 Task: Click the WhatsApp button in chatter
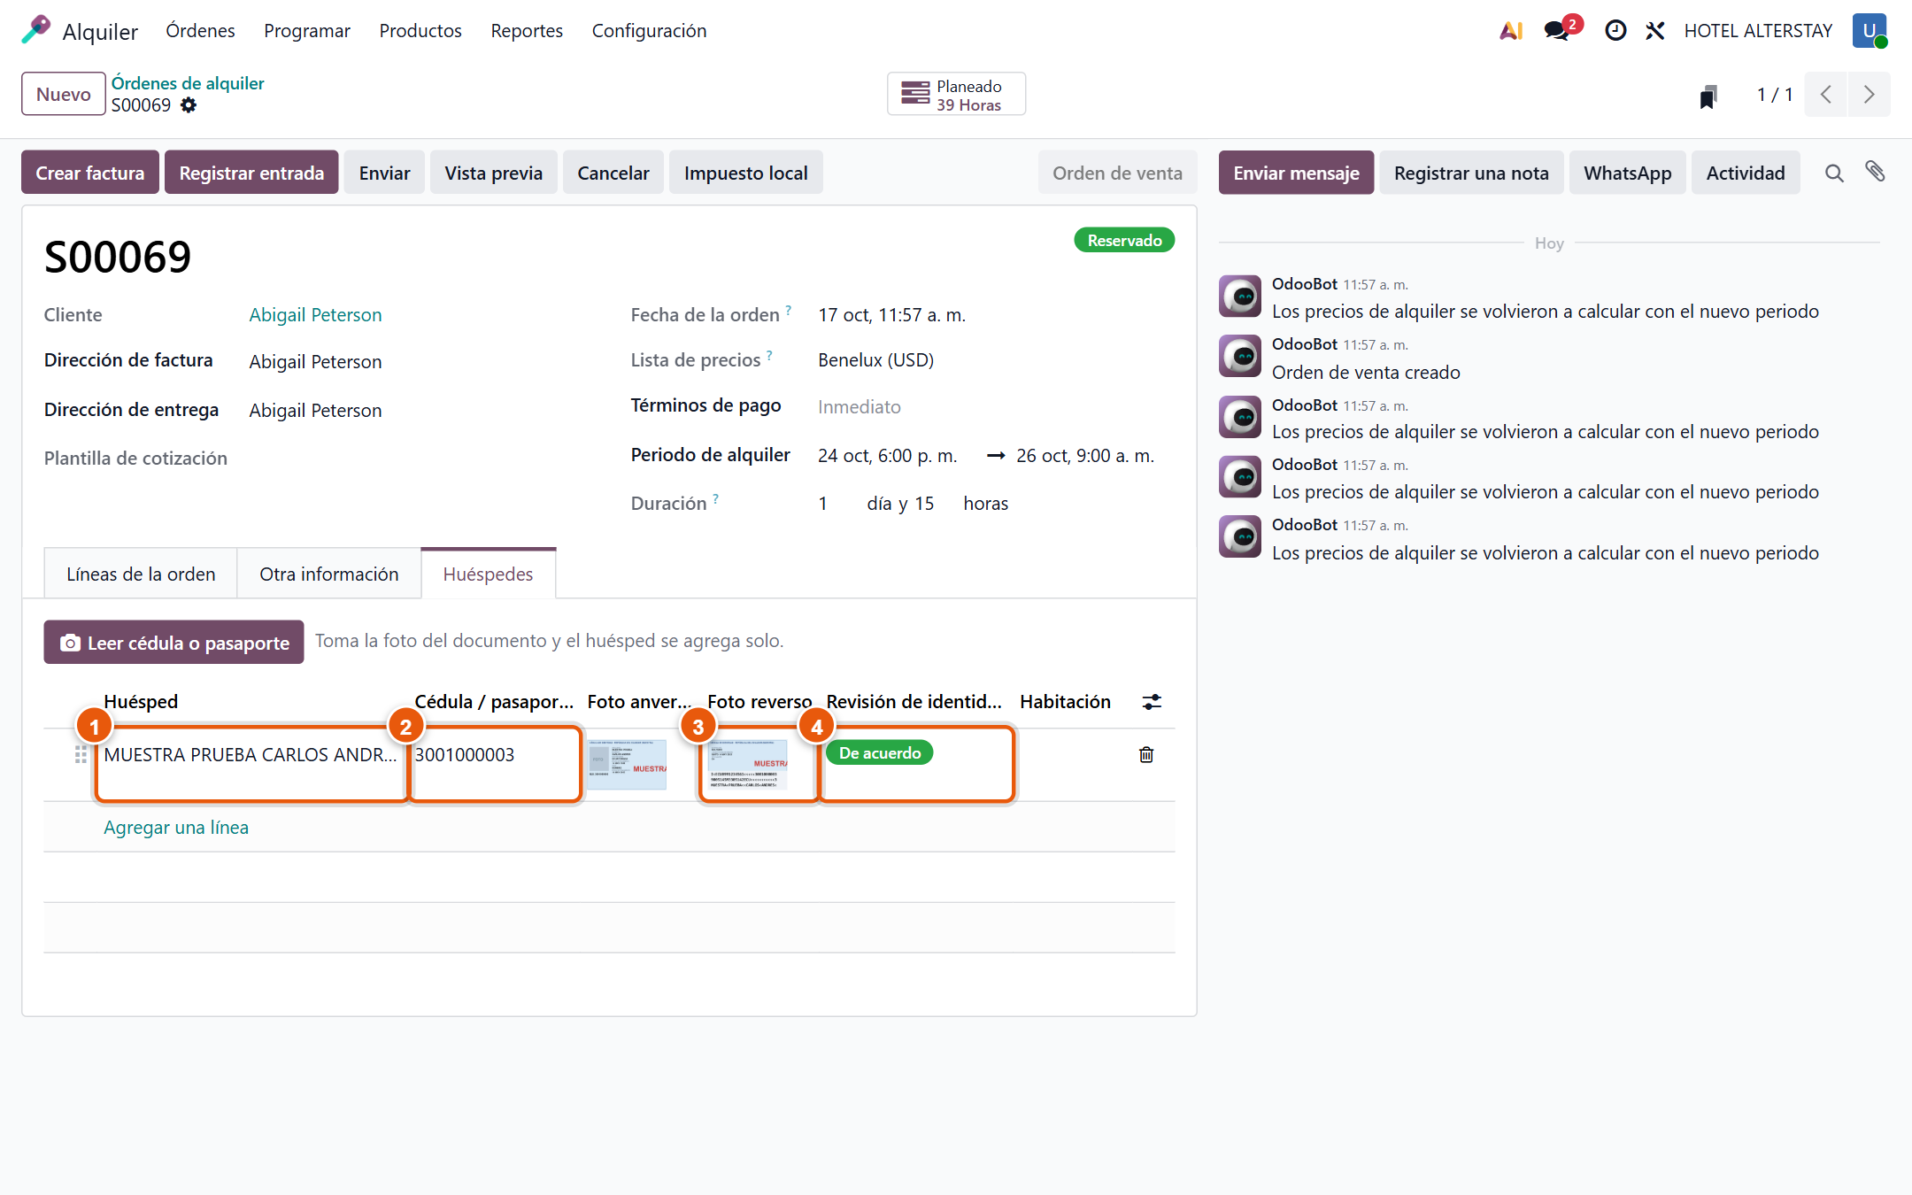pyautogui.click(x=1627, y=173)
